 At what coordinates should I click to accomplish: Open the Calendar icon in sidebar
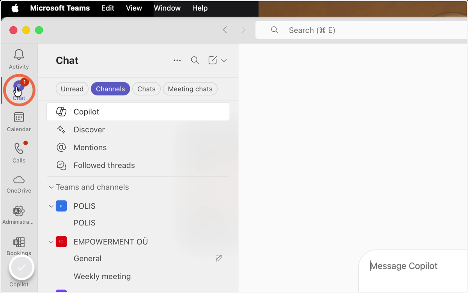19,117
